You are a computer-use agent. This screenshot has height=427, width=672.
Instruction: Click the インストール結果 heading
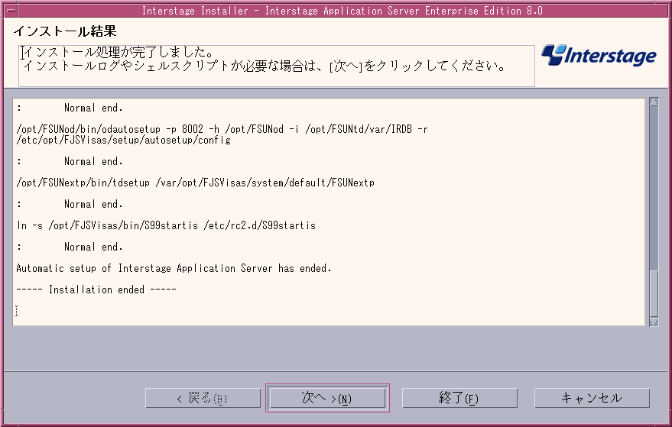(x=65, y=31)
